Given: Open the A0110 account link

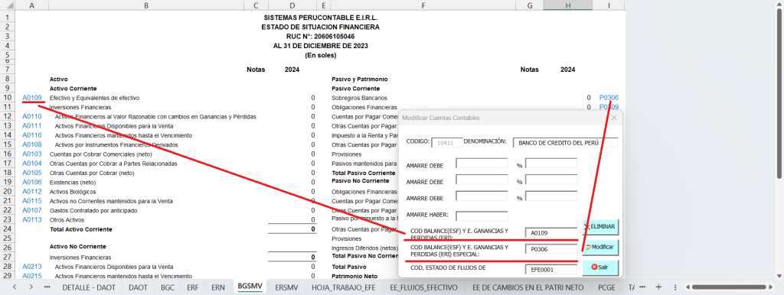Looking at the screenshot, I should coord(32,116).
